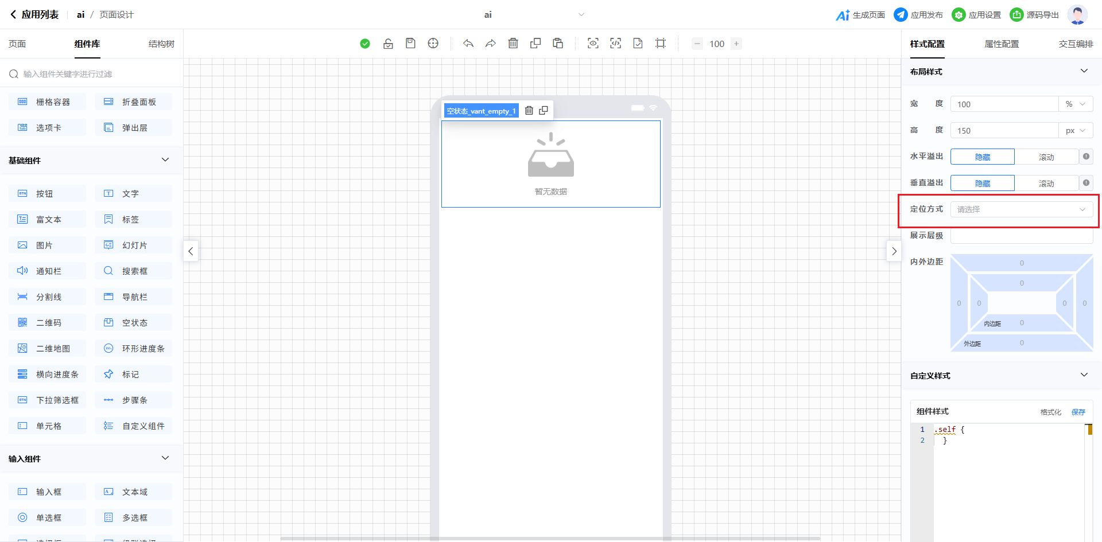The height and width of the screenshot is (542, 1102).
Task: Click the lock icon in the toolbar
Action: tap(388, 44)
